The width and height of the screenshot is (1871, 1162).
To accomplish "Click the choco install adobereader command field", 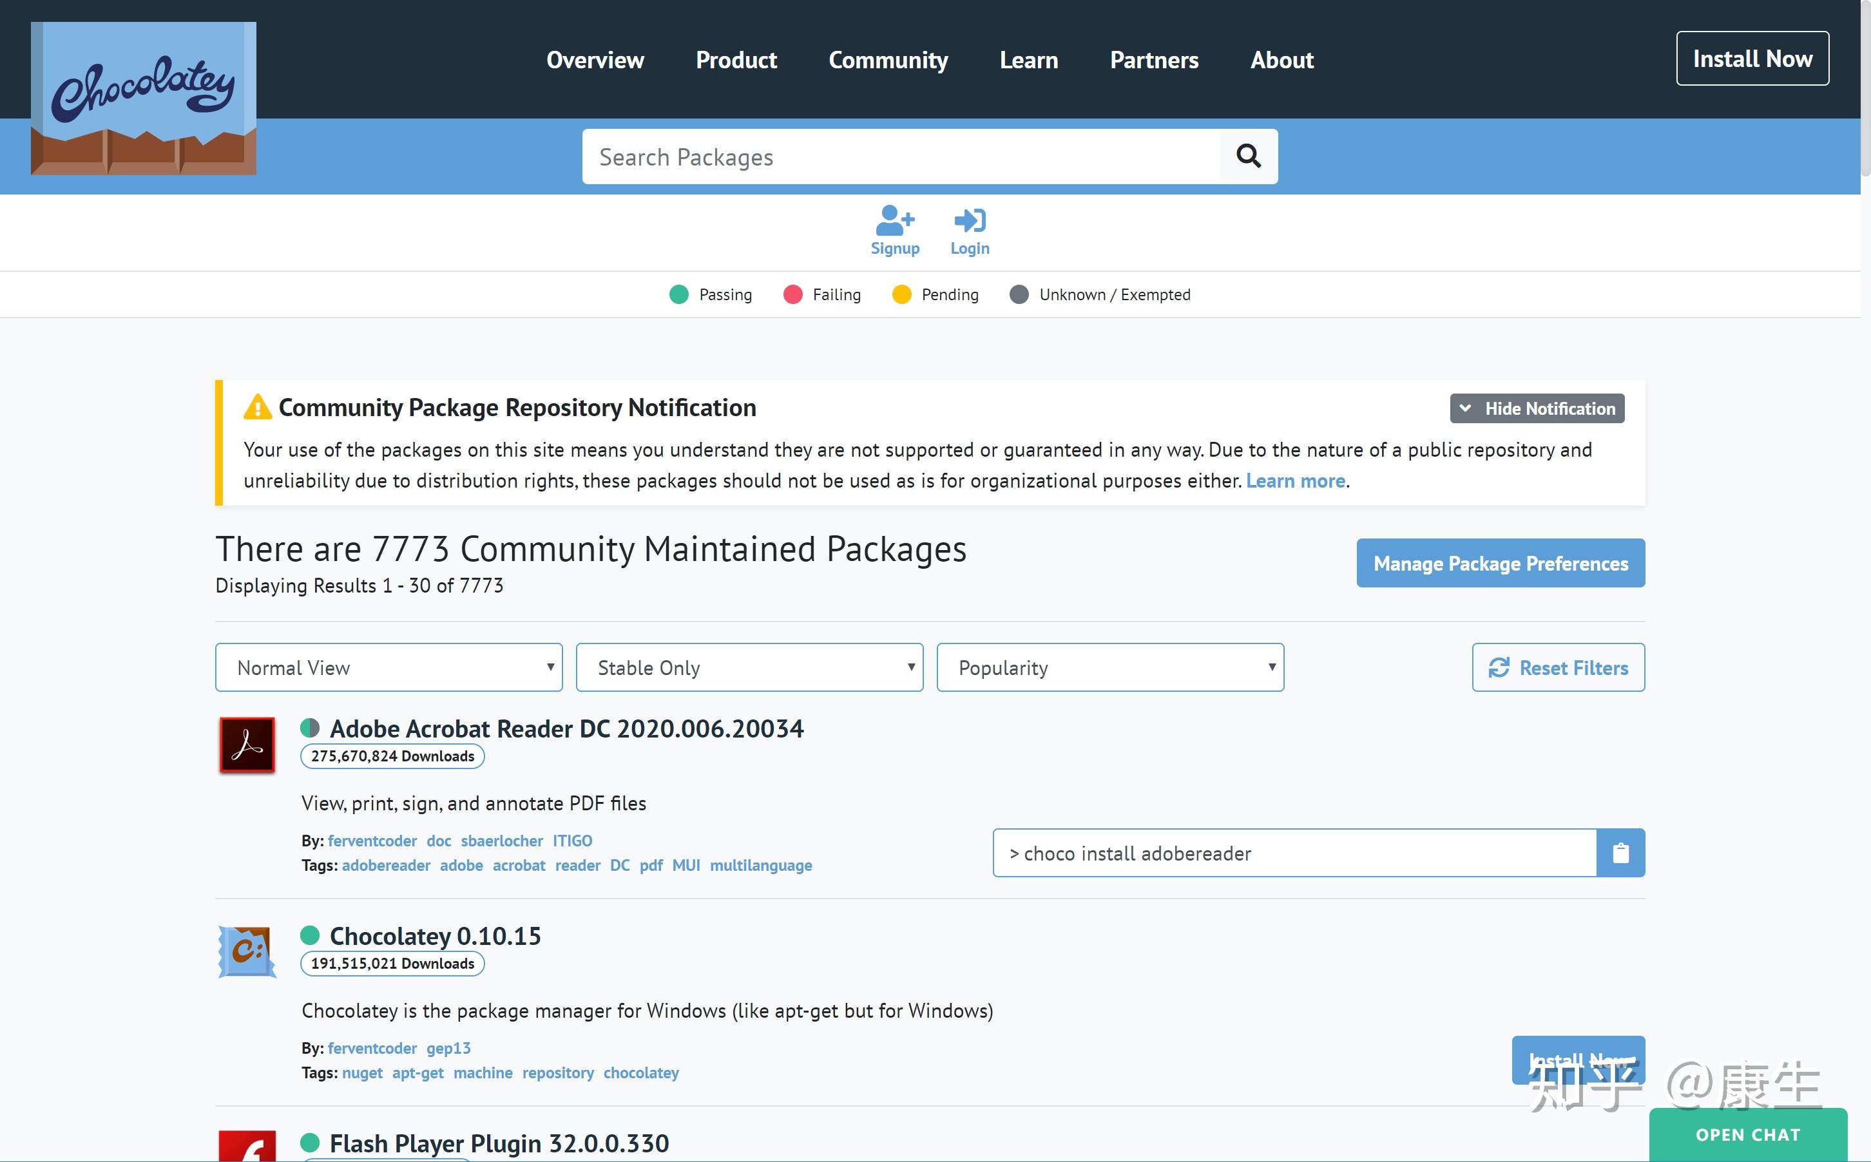I will (x=1294, y=853).
